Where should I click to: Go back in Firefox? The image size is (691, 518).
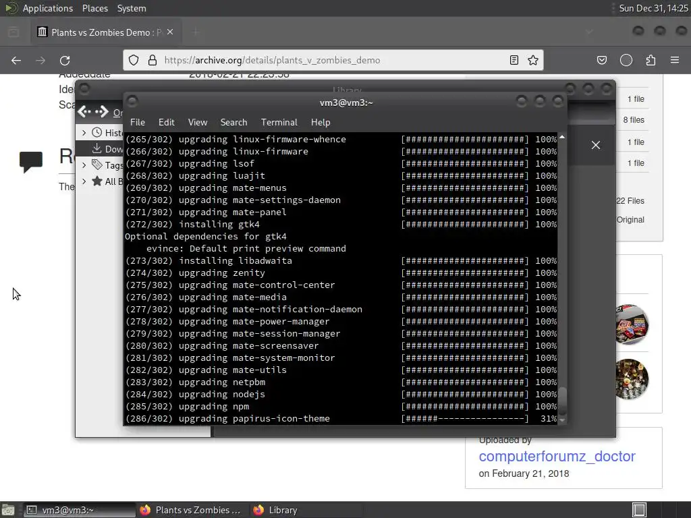click(16, 60)
